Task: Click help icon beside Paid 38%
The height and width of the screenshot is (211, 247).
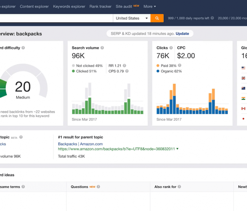Action: coord(180,65)
